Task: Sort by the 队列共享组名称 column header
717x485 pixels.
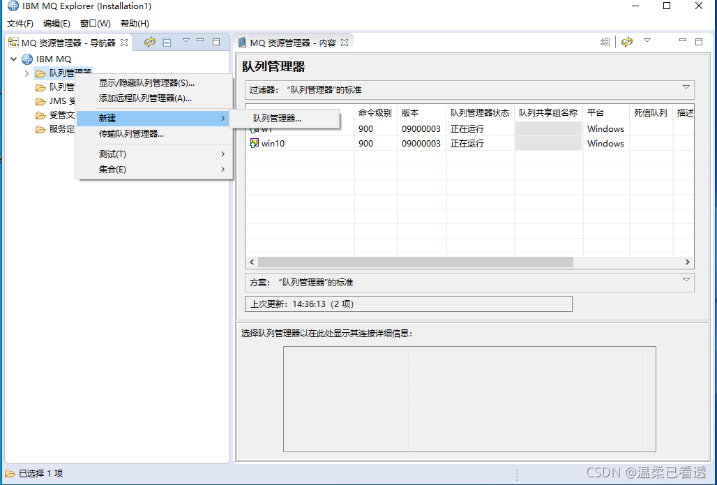Action: pyautogui.click(x=549, y=112)
